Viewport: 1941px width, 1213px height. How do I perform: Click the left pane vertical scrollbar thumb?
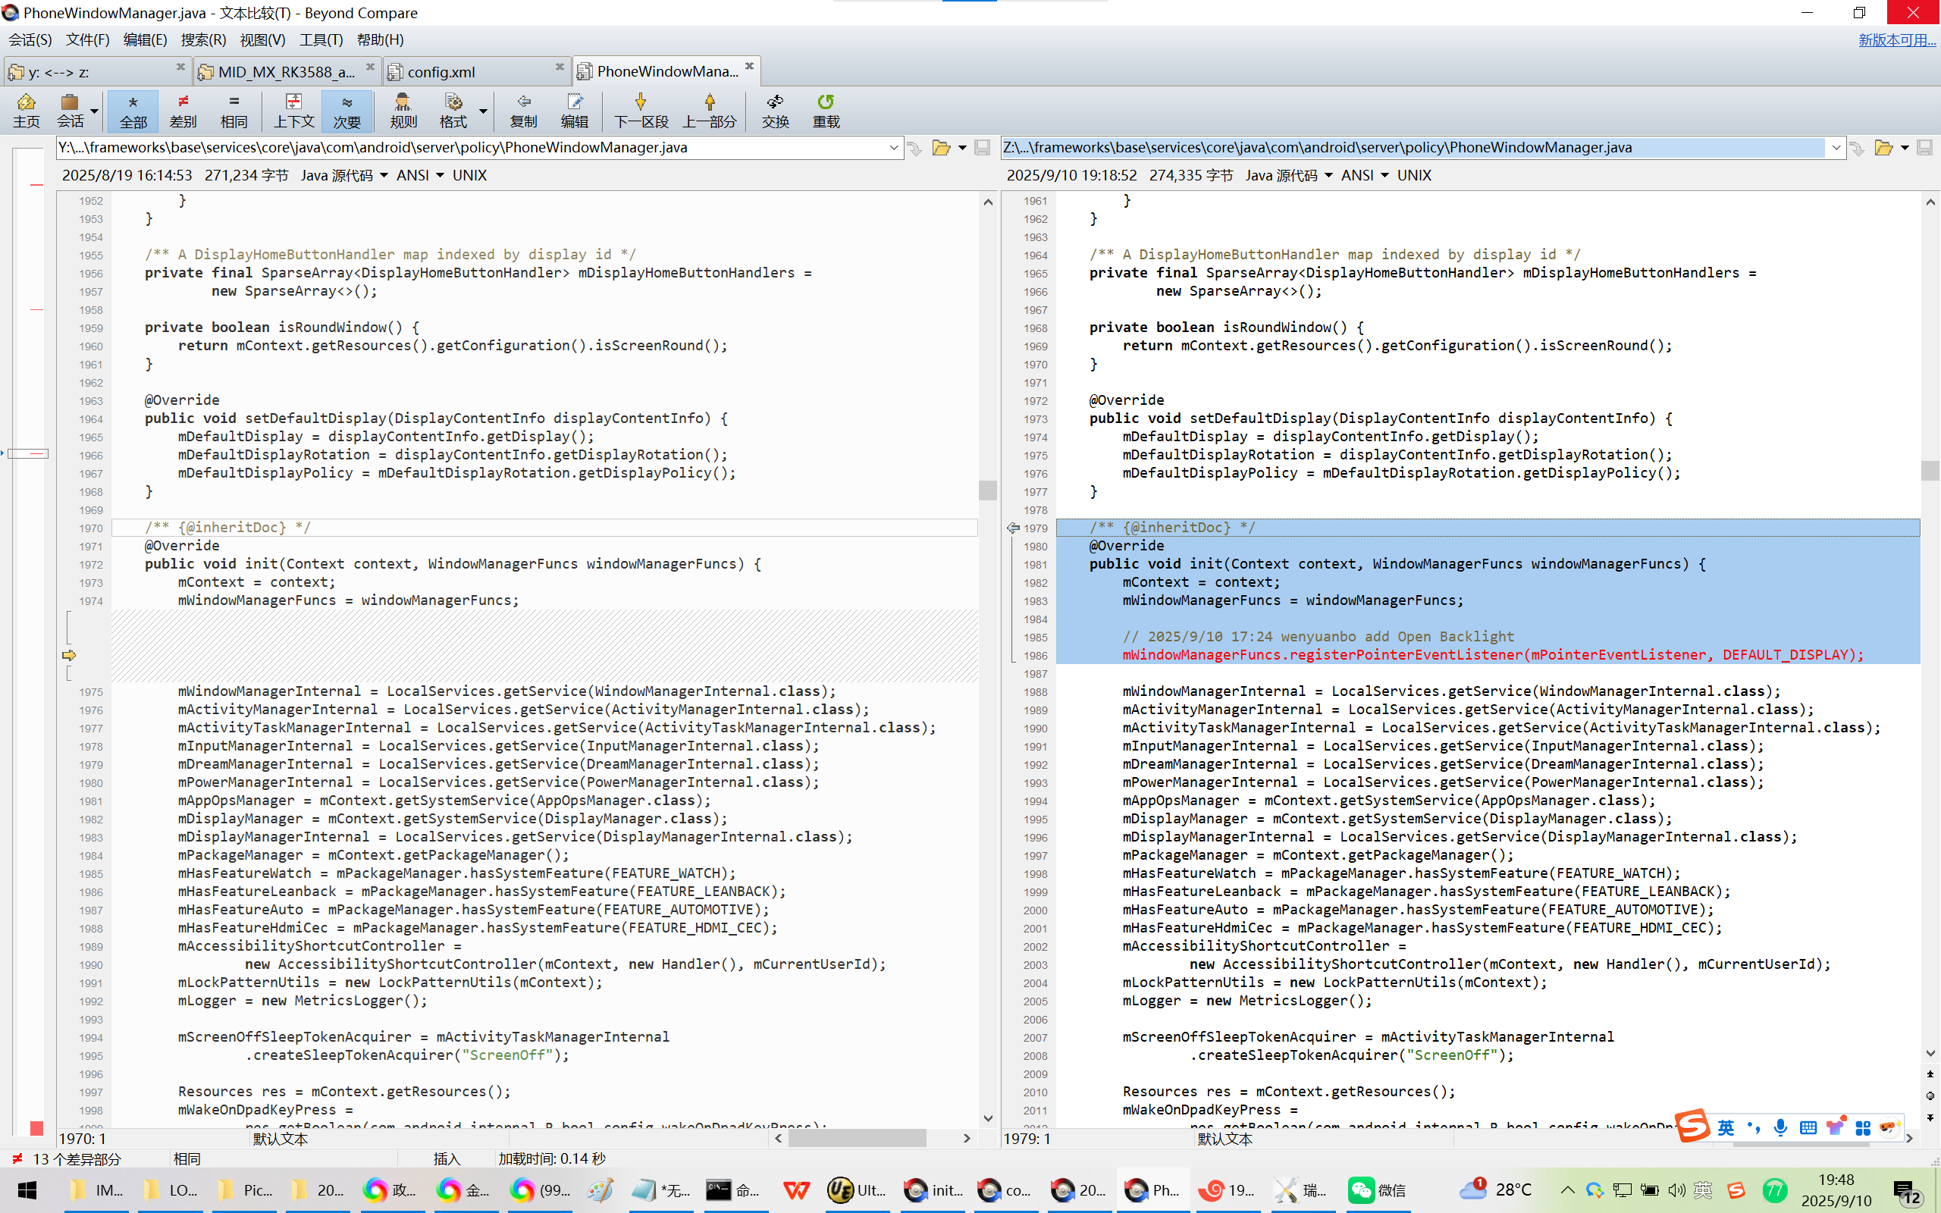[988, 491]
